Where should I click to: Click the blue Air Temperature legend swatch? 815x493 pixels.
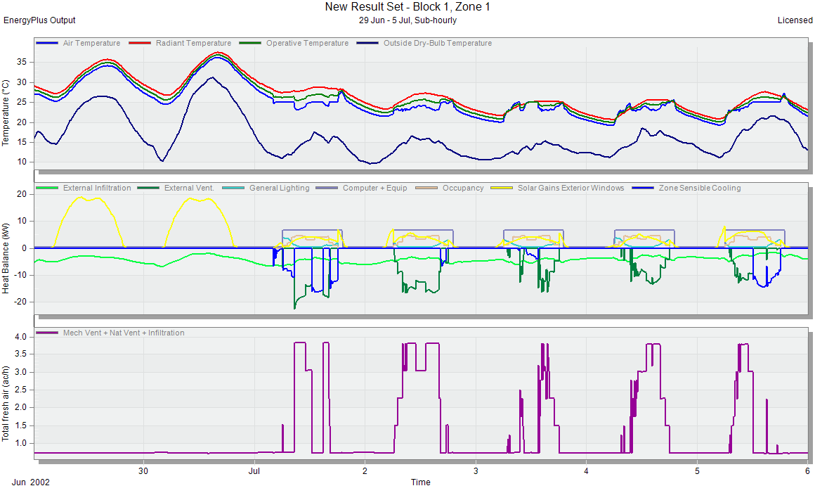pyautogui.click(x=47, y=44)
